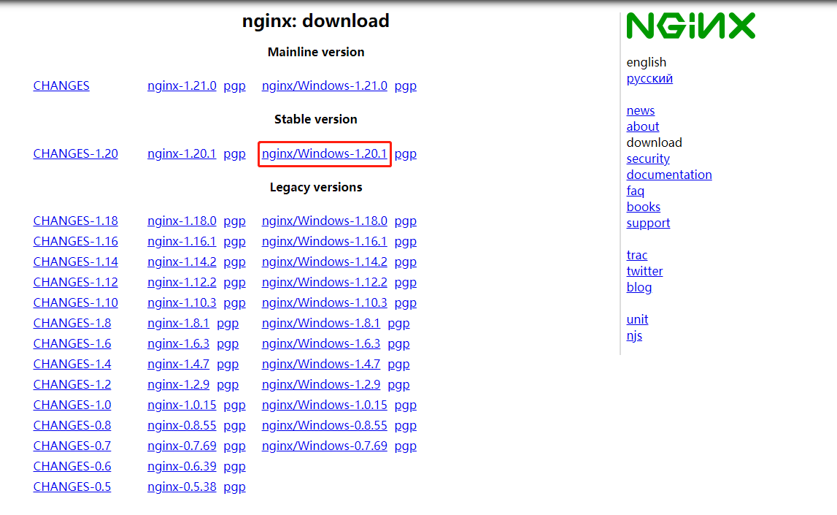Open CHANGES-1.20 link
The width and height of the screenshot is (837, 515).
[75, 154]
